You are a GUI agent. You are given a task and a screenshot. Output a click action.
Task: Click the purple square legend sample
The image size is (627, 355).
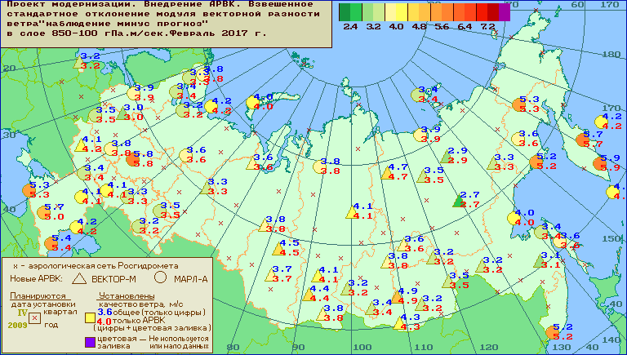coord(90,342)
